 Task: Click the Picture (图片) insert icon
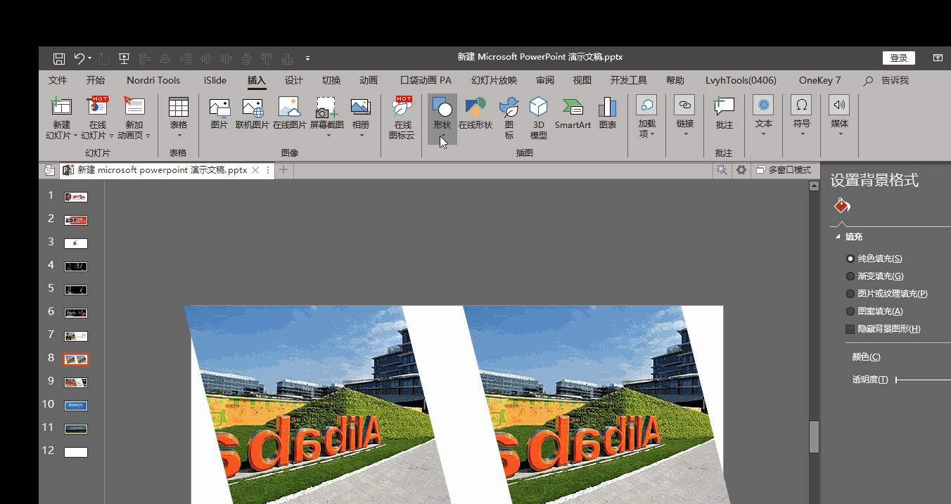click(219, 108)
